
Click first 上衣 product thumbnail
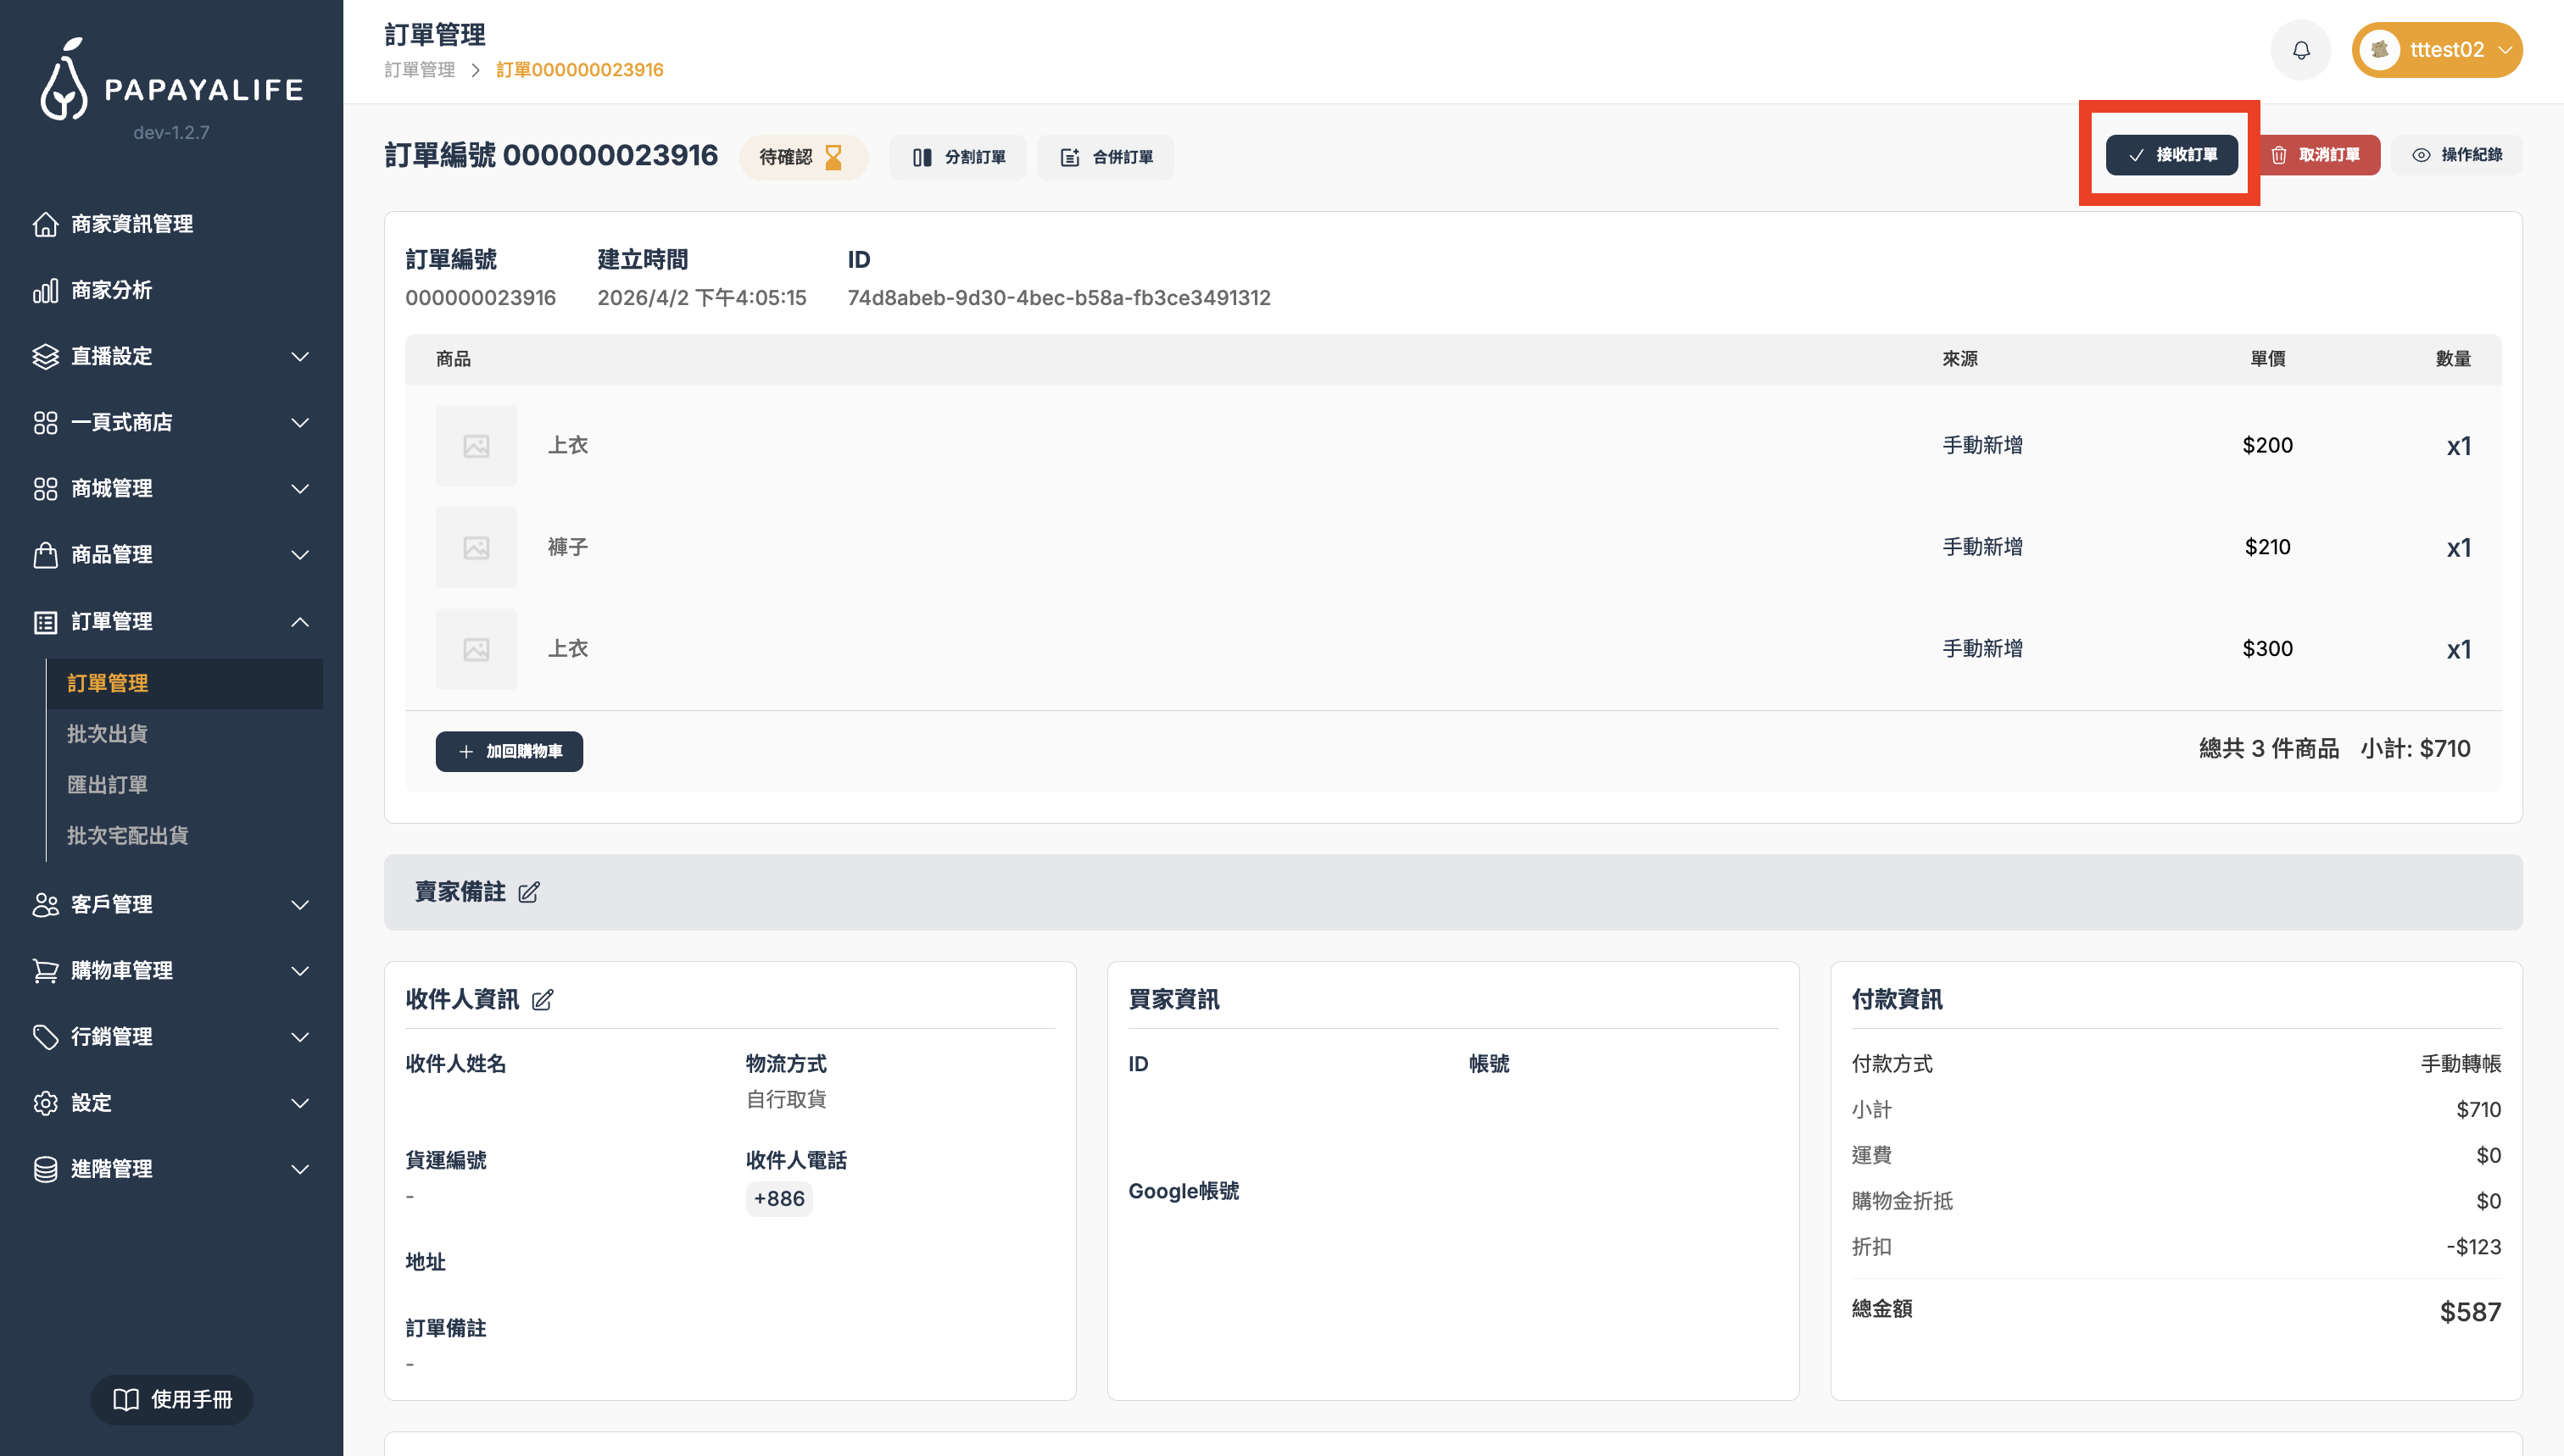[477, 446]
